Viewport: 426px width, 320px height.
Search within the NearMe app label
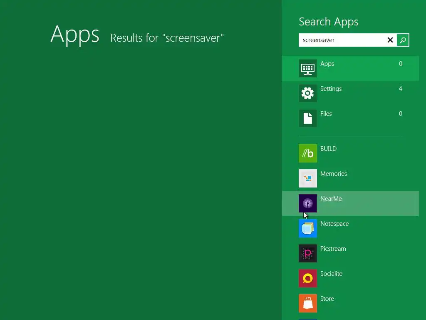[331, 199]
